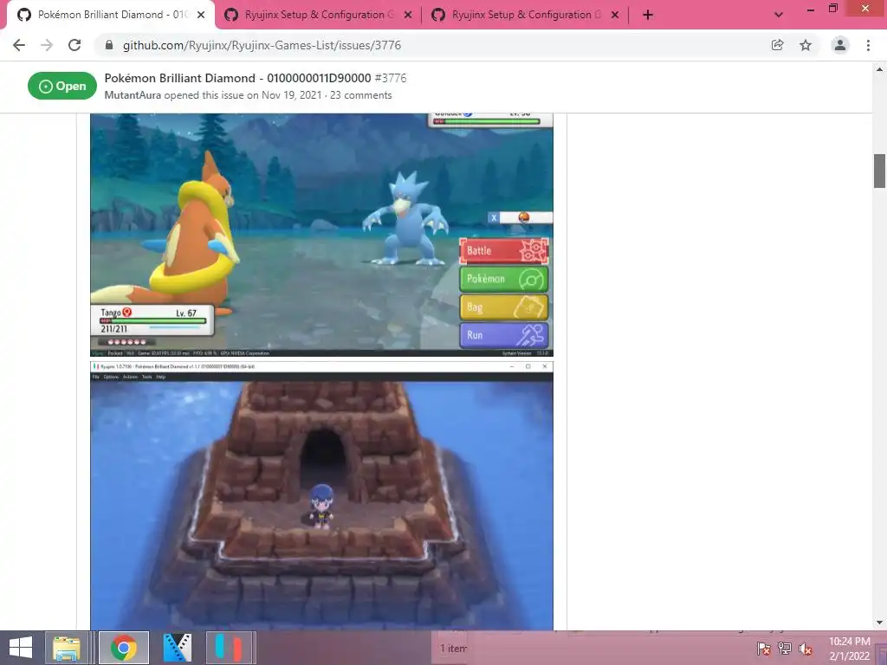Click the browser forward arrow
Screen dimensions: 887x665
coord(47,45)
